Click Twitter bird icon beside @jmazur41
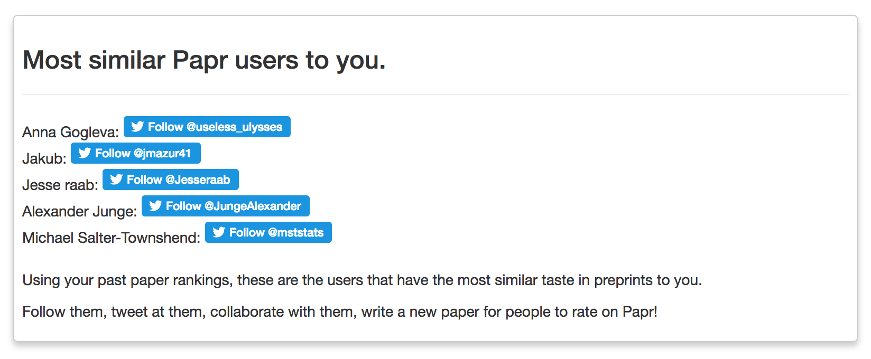Screen dimensions: 871x359 [85, 153]
